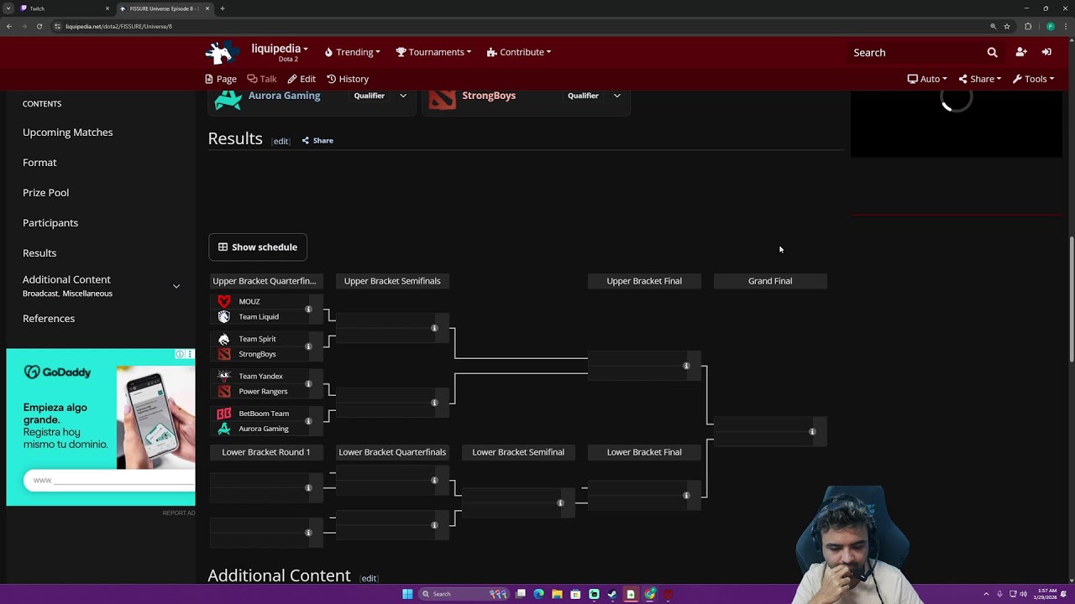The width and height of the screenshot is (1075, 604).
Task: Click StrongBoys in the bracket quarterfinal
Action: coord(257,354)
